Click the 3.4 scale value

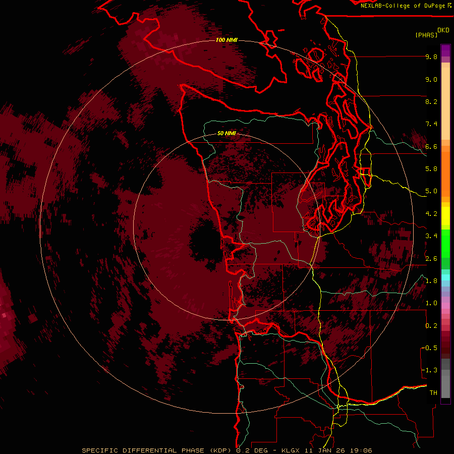(431, 236)
